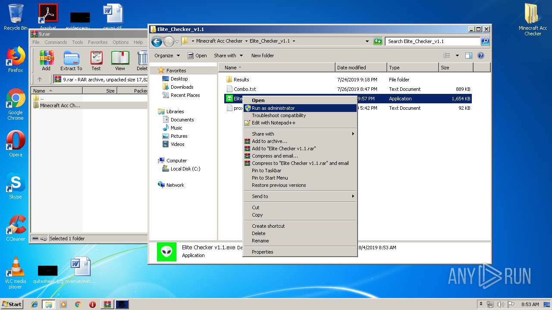Viewport: 552px width, 310px height.
Task: Open the change view dropdown arrow
Action: (x=457, y=56)
